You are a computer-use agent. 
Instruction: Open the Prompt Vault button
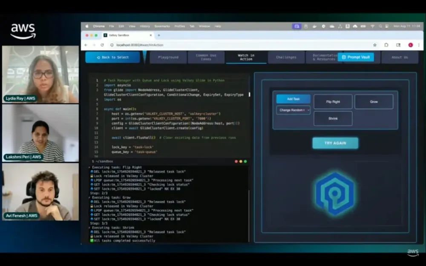click(356, 57)
